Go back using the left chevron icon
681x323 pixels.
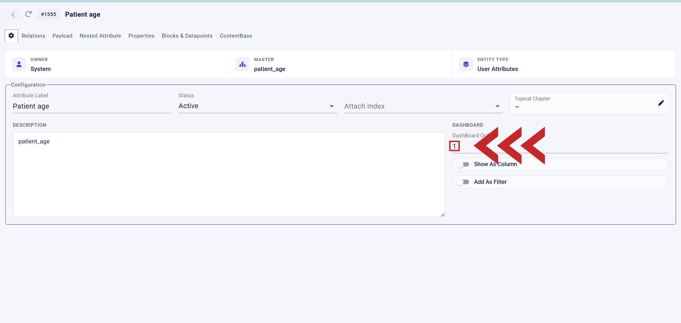[13, 15]
